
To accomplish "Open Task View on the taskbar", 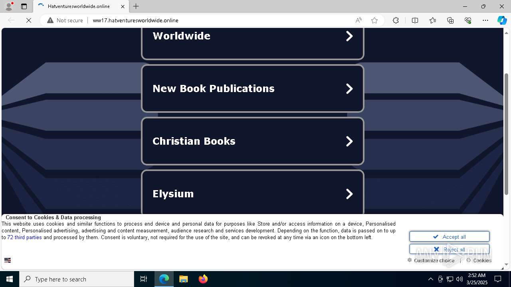I will point(144,279).
